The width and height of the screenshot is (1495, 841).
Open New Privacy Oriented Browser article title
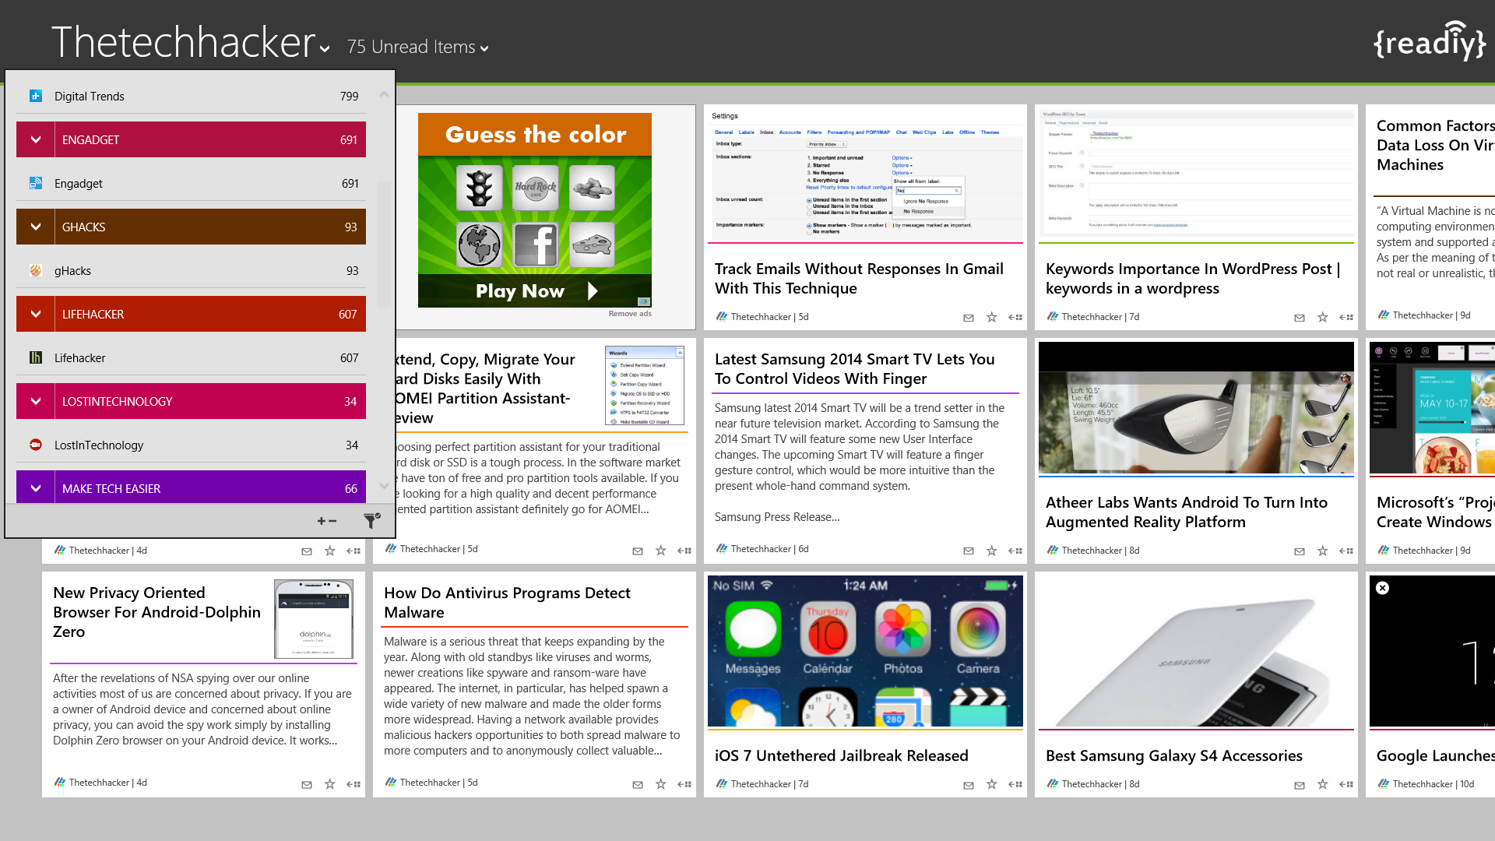(x=157, y=612)
